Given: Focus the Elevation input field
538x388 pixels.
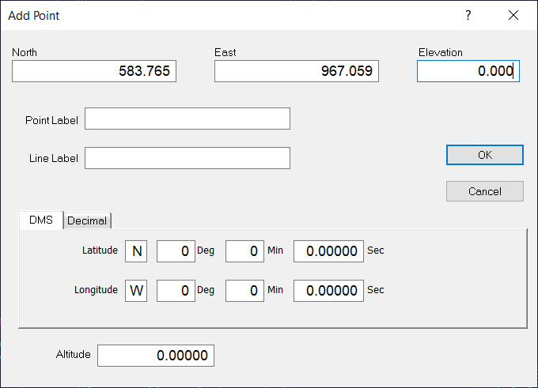Looking at the screenshot, I should pyautogui.click(x=468, y=72).
